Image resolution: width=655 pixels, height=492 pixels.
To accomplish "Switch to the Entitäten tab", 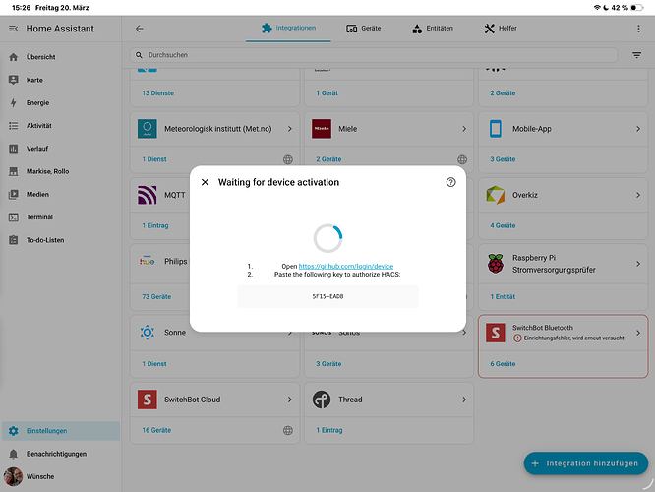I will pyautogui.click(x=433, y=28).
